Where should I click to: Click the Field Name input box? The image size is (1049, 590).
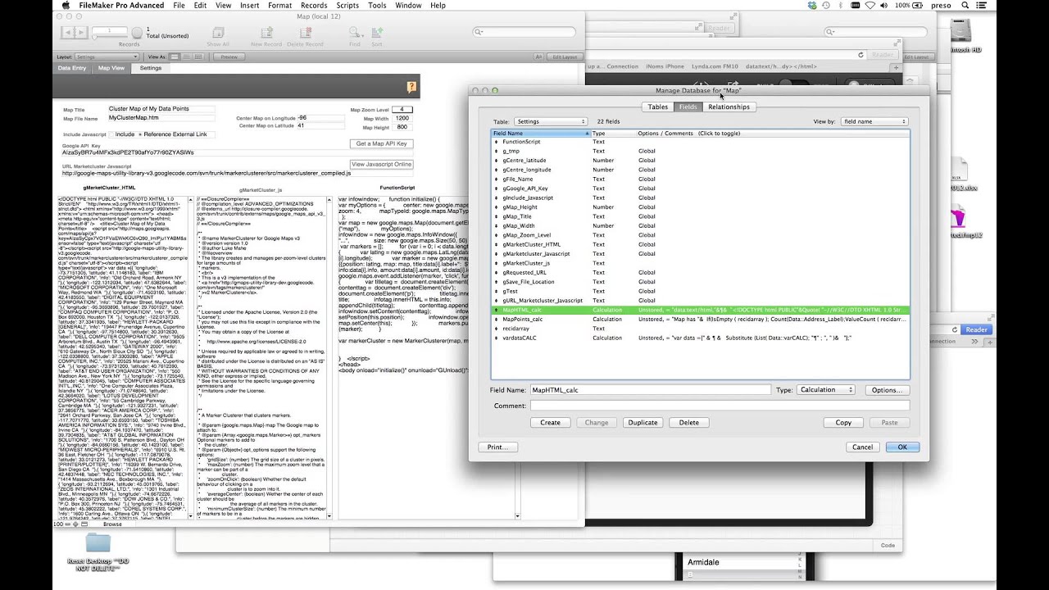[650, 390]
